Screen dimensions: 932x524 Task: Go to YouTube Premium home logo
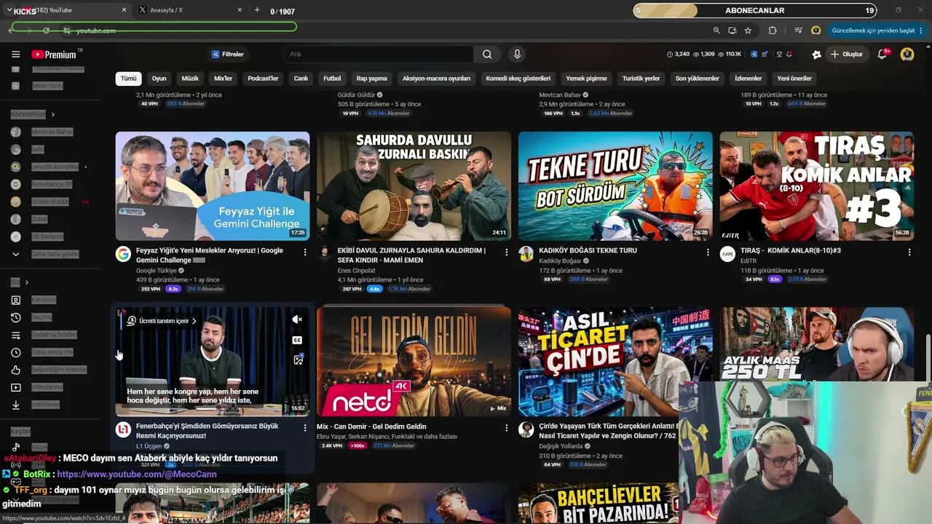point(54,55)
